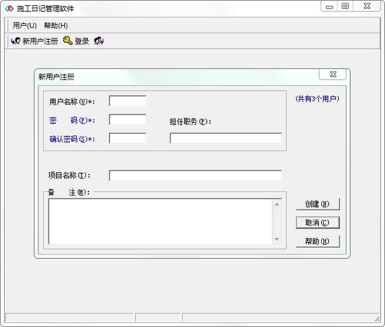
Task: Open the 帮助(H) menu
Action: pyautogui.click(x=56, y=25)
